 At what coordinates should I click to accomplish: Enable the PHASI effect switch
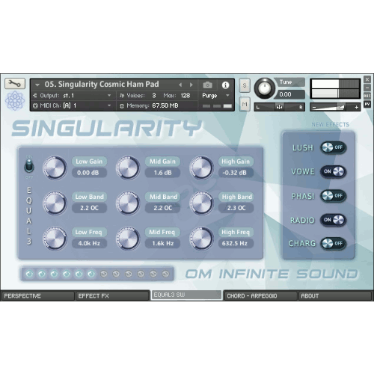click(x=333, y=195)
